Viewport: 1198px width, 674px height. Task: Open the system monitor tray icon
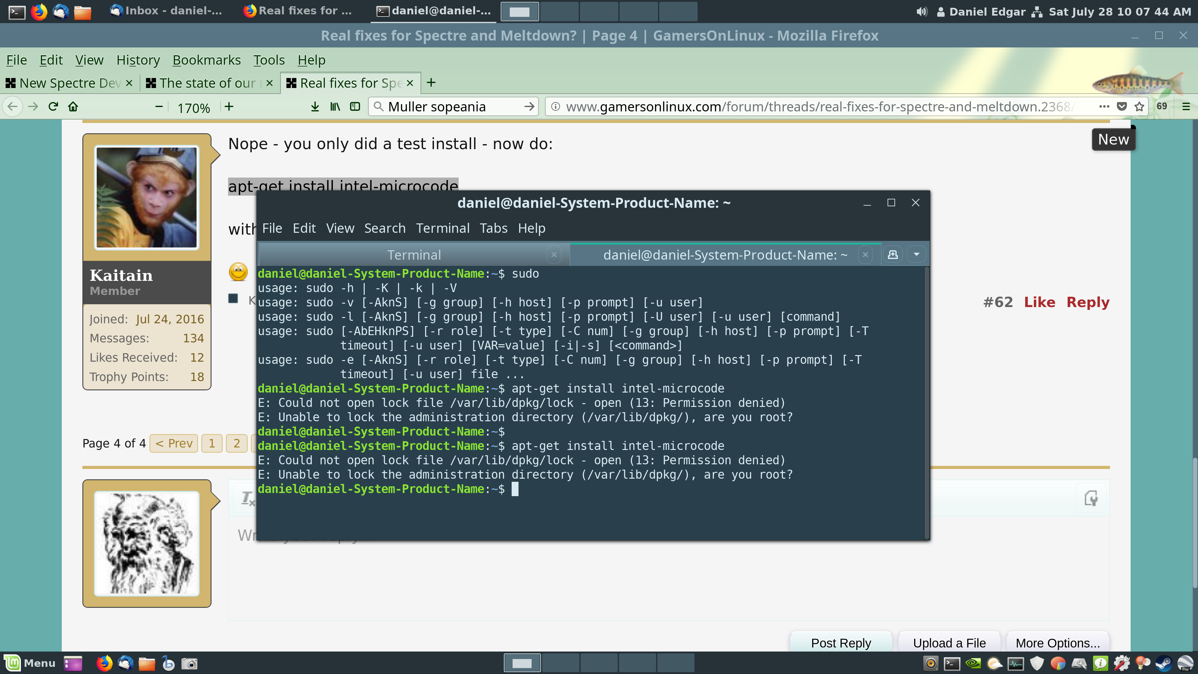click(x=1016, y=663)
